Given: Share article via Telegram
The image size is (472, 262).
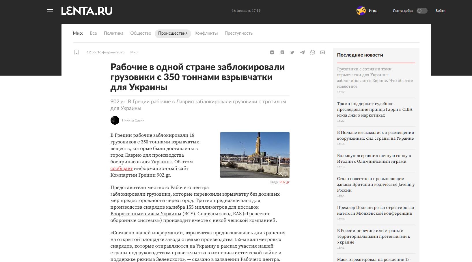Looking at the screenshot, I should pyautogui.click(x=302, y=52).
